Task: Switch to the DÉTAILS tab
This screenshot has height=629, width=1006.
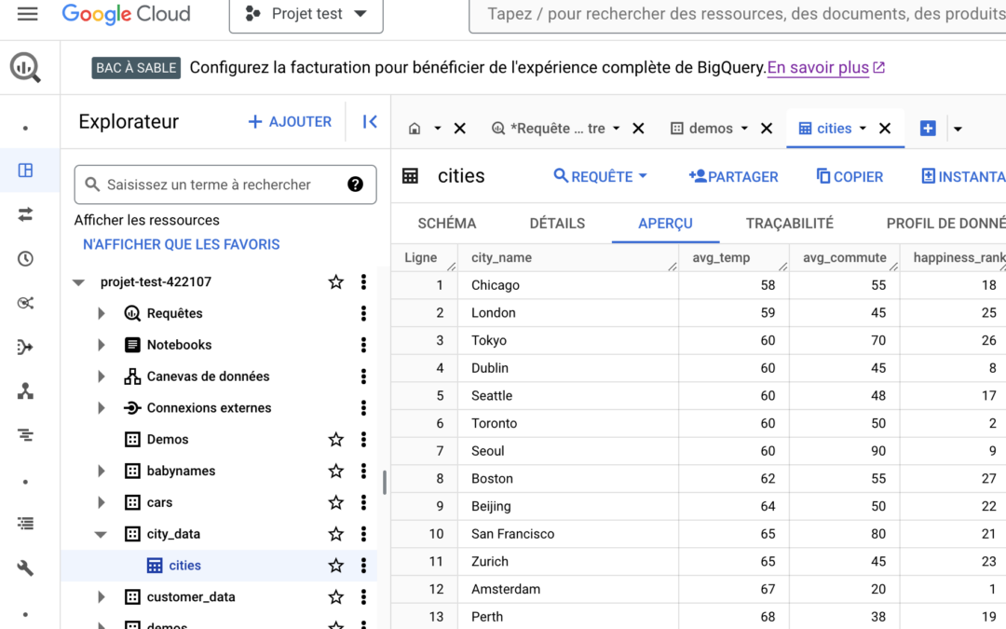Action: [558, 224]
